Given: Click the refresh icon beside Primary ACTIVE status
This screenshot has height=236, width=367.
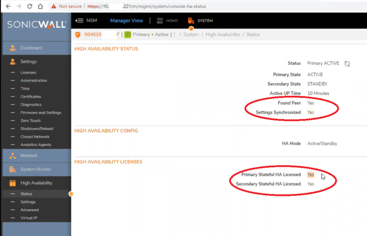Looking at the screenshot, I should pyautogui.click(x=347, y=64).
